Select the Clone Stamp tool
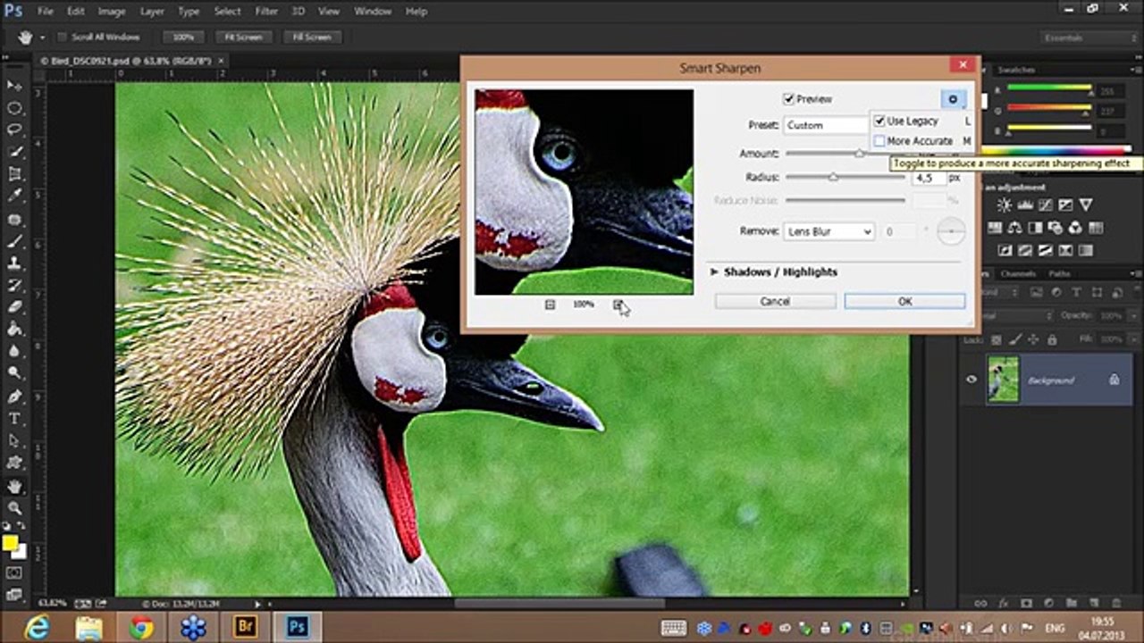The width and height of the screenshot is (1144, 643). (x=14, y=263)
